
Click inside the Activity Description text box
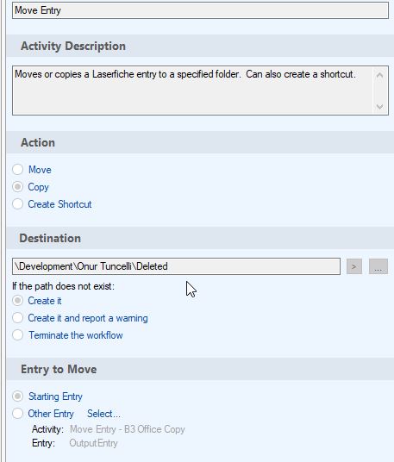(x=193, y=91)
